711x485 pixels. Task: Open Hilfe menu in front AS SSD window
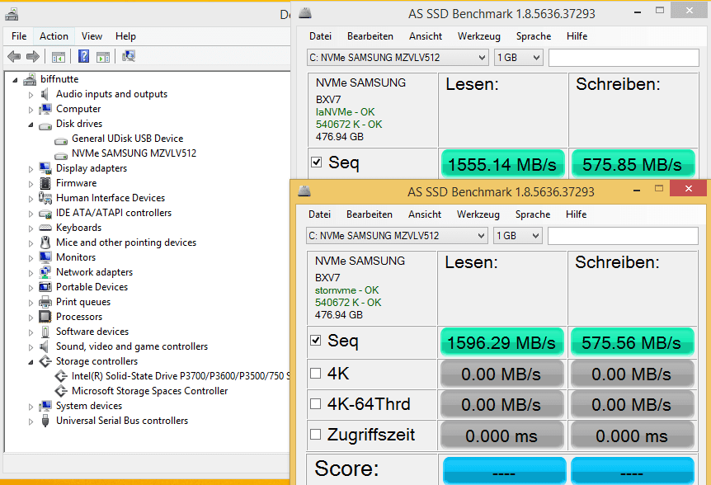point(576,214)
